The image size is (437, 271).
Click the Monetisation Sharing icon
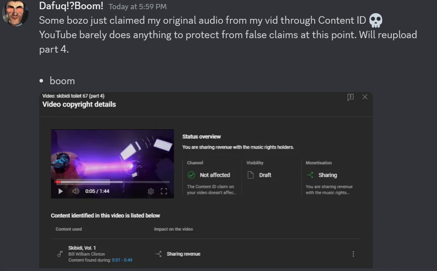point(310,175)
